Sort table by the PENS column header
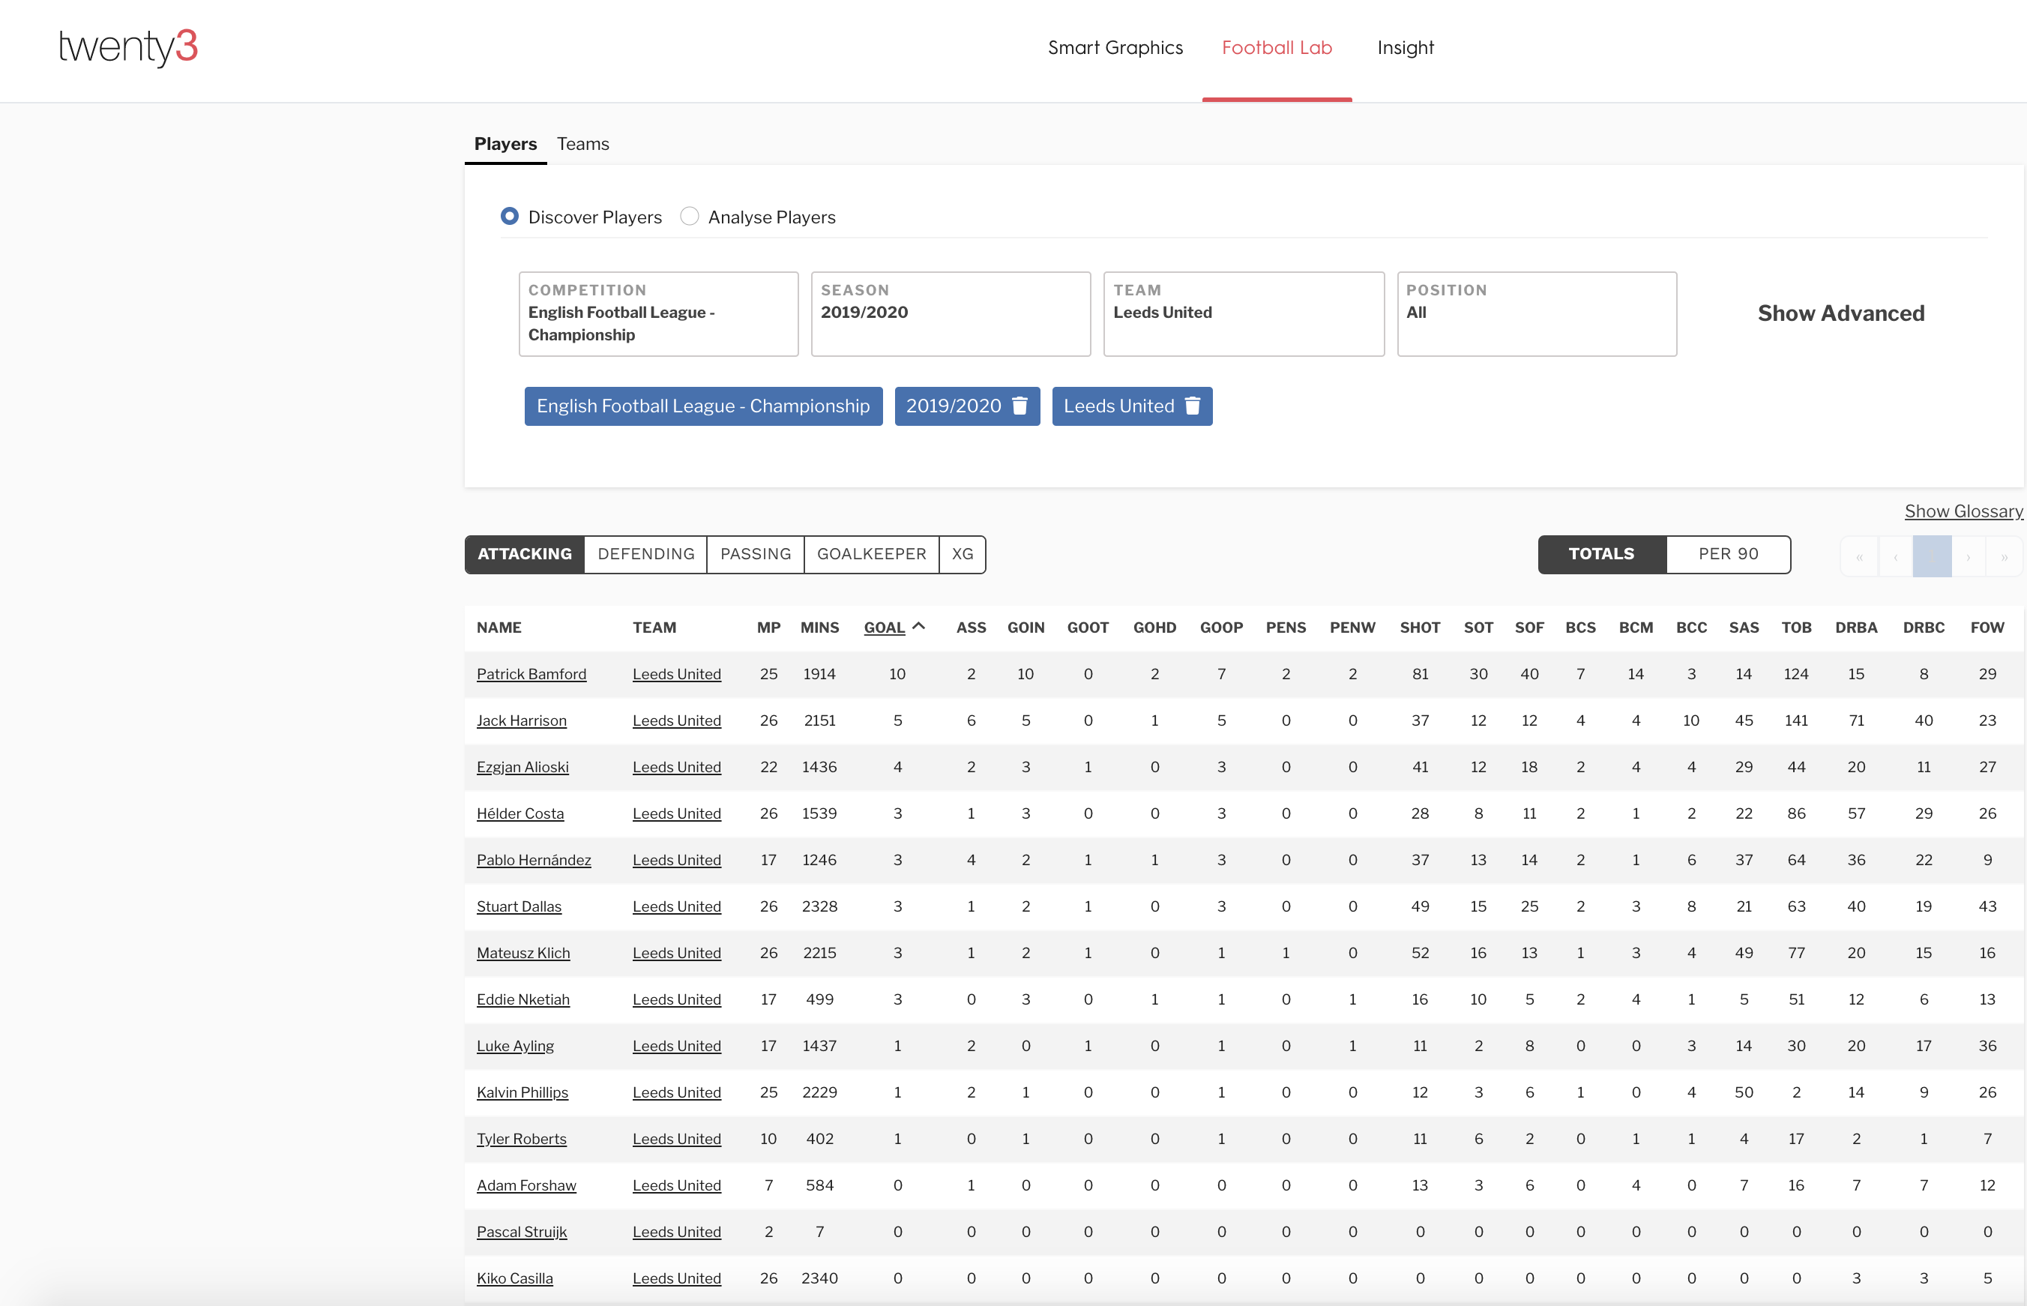 tap(1285, 628)
